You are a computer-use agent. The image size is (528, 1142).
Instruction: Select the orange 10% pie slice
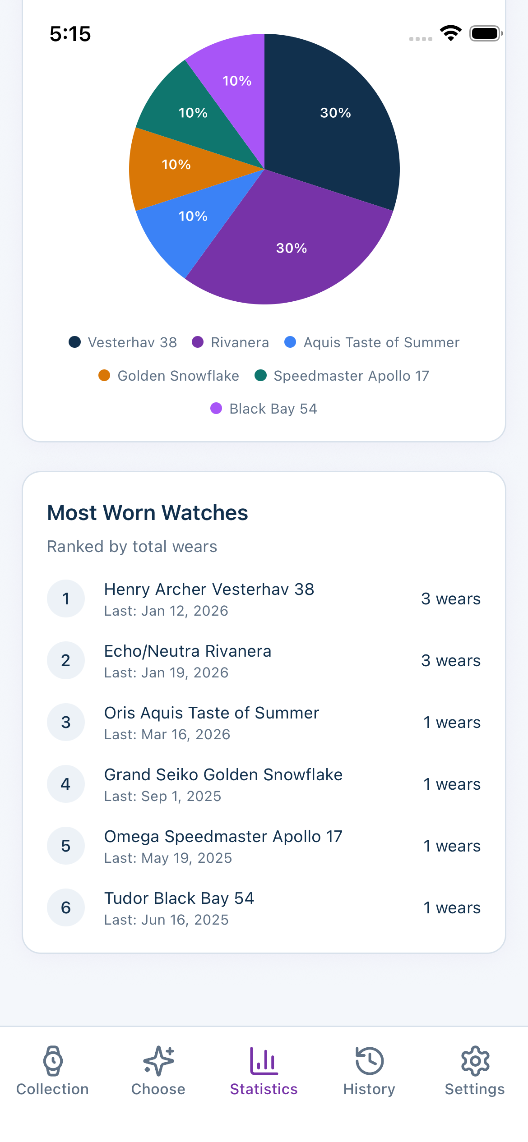click(171, 167)
